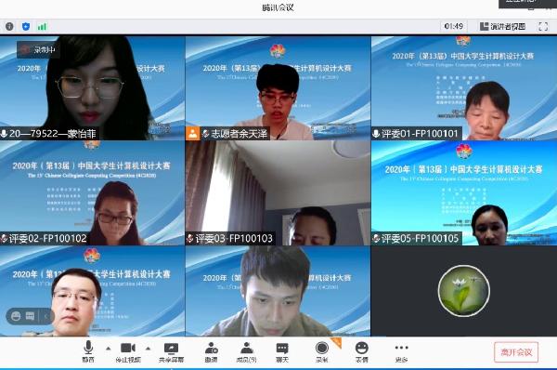The height and width of the screenshot is (370, 557).
Task: Open the invite participants icon
Action: pos(212,352)
